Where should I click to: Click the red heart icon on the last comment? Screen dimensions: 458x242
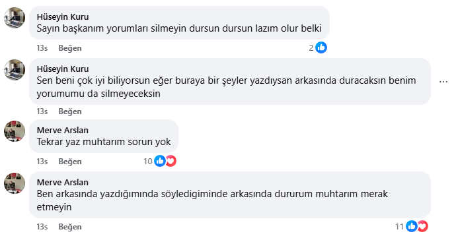[x=423, y=226]
